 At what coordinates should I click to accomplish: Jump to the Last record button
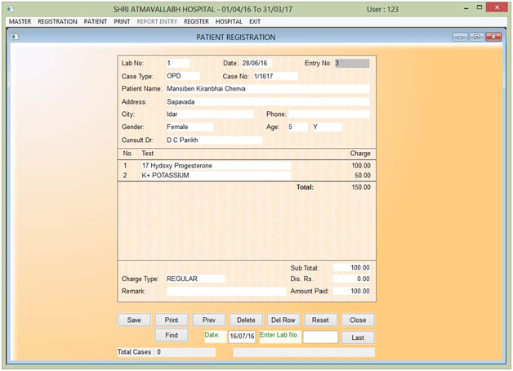point(358,337)
